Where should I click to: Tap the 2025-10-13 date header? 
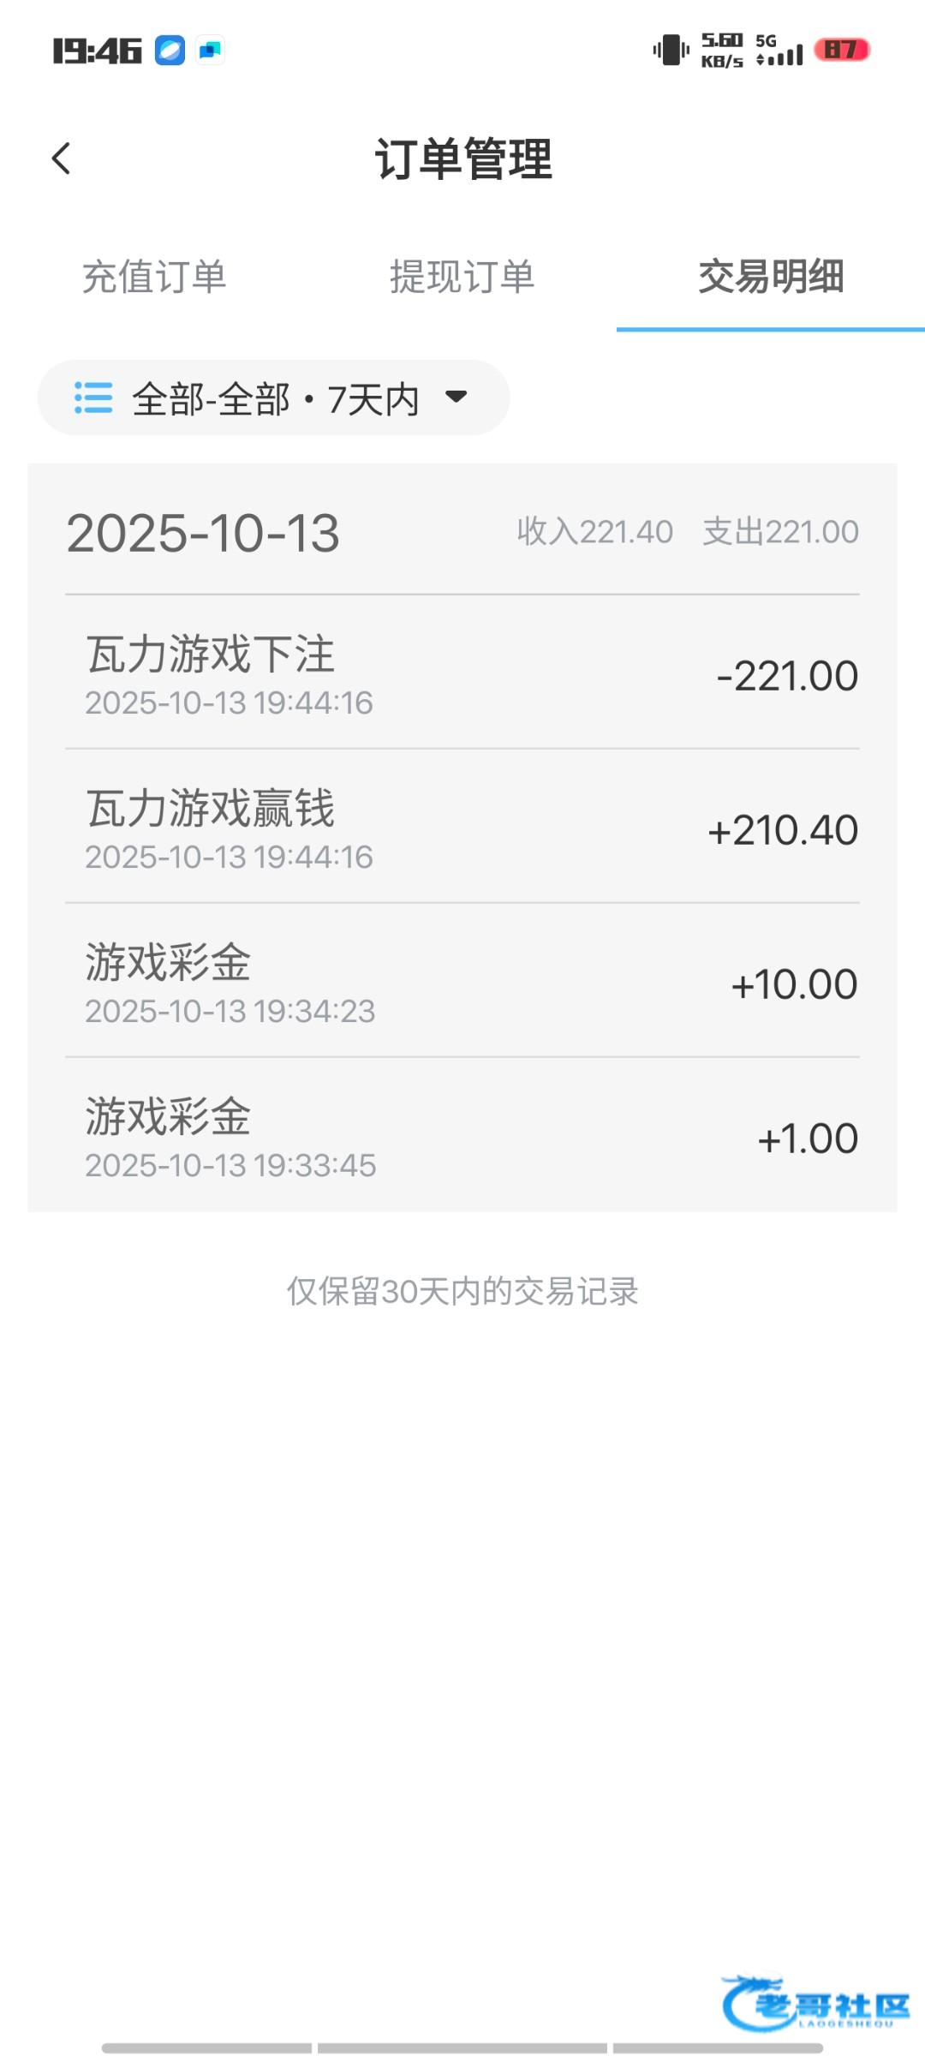tap(203, 533)
